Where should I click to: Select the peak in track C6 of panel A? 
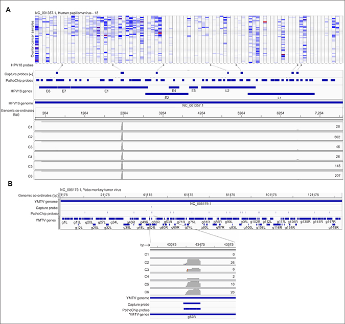(x=122, y=176)
